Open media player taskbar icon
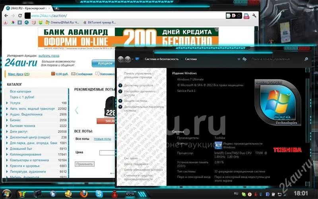The height and width of the screenshot is (199, 318). (53, 194)
